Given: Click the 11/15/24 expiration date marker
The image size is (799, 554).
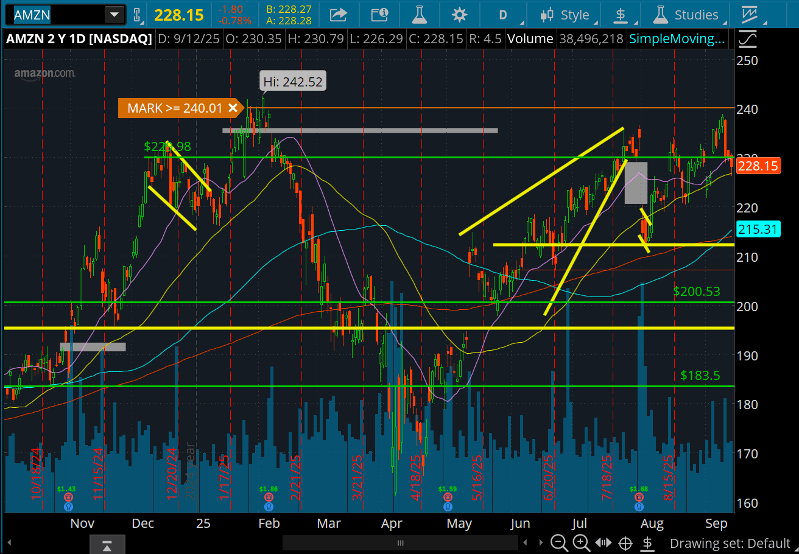Looking at the screenshot, I should coord(99,475).
